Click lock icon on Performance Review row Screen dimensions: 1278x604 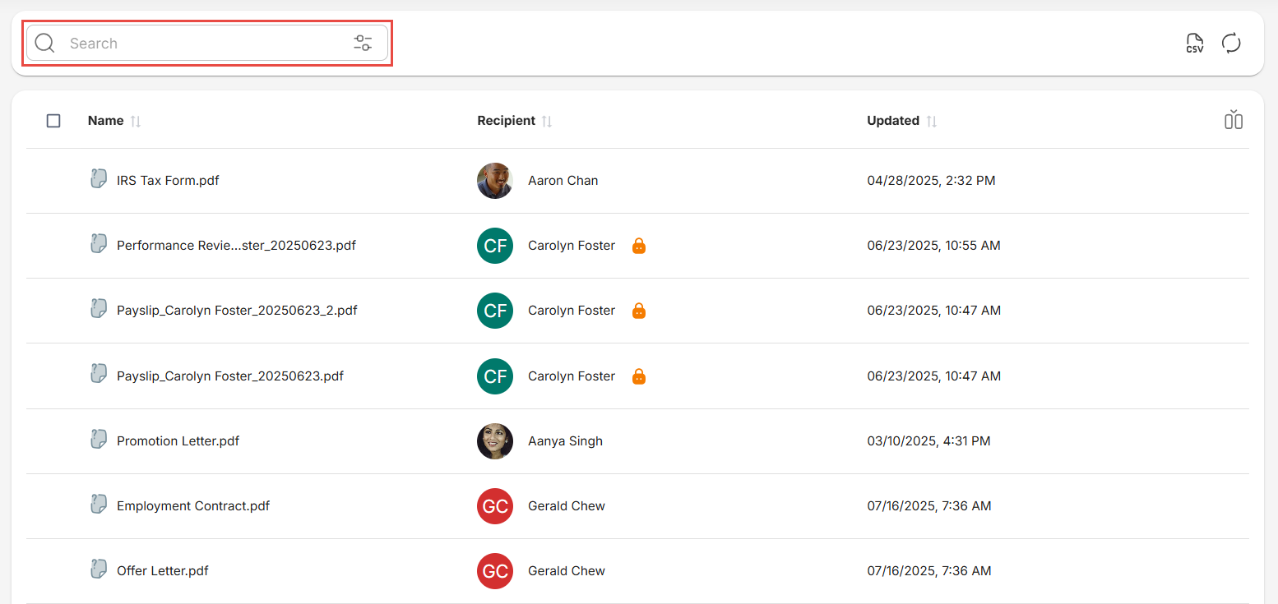pyautogui.click(x=639, y=246)
